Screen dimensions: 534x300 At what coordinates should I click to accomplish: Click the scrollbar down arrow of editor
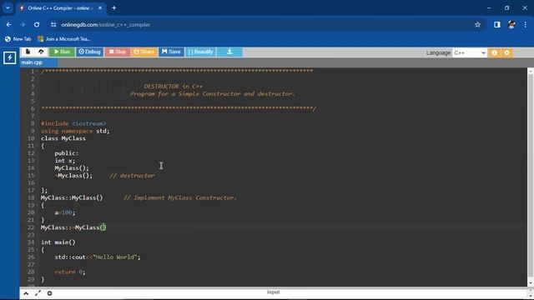pyautogui.click(x=531, y=283)
